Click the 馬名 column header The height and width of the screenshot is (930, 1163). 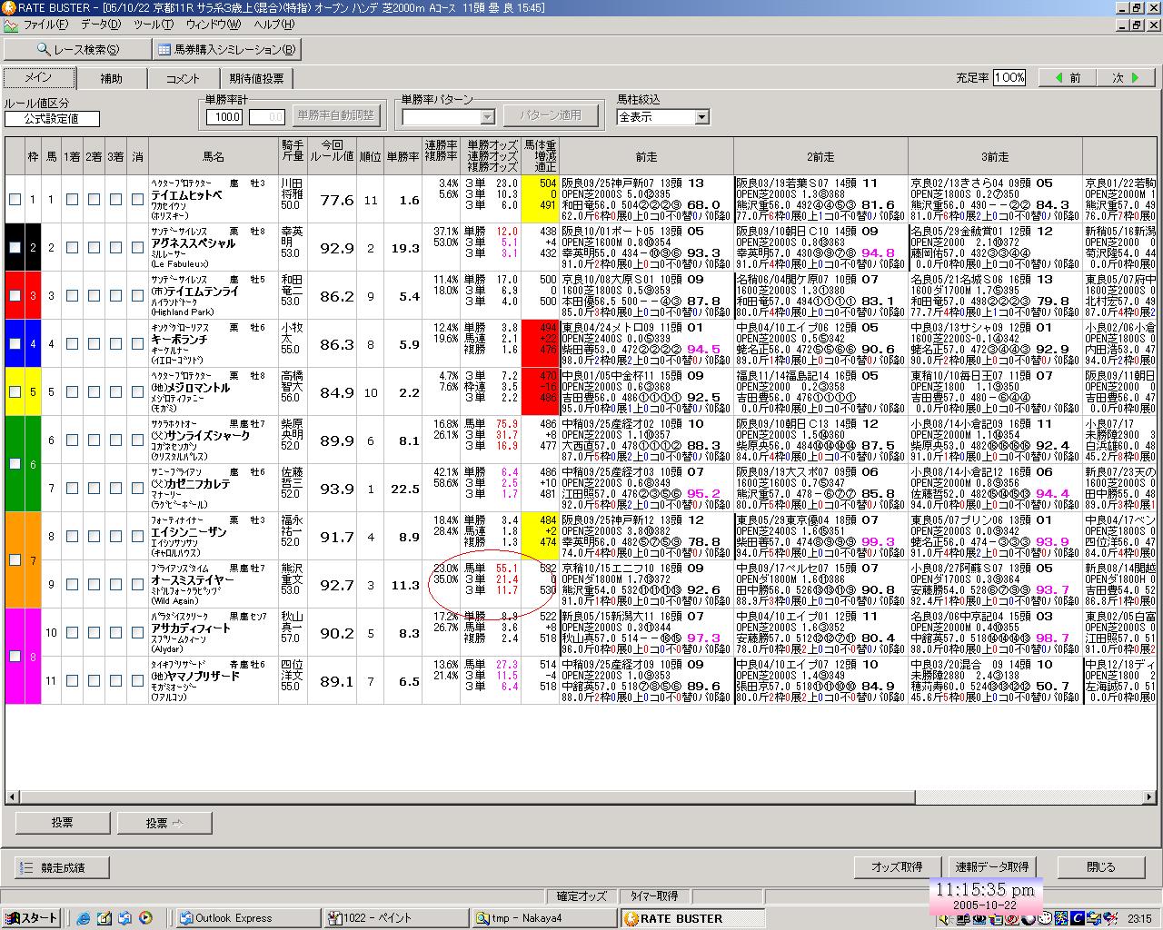pyautogui.click(x=214, y=157)
